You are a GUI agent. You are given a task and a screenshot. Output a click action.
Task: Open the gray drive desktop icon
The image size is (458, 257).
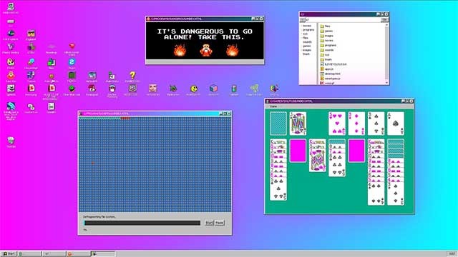click(11, 21)
